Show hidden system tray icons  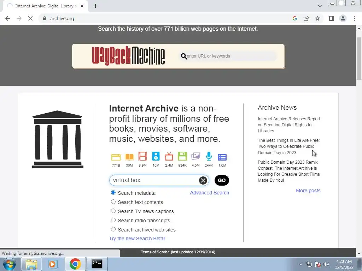click(300, 264)
